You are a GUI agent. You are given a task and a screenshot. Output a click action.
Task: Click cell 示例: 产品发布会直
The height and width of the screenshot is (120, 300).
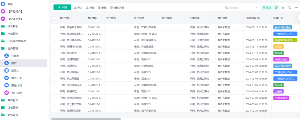(x=146, y=27)
